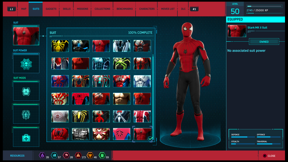Click the L1 shoulder button icon
Image resolution: width=288 pixels, height=162 pixels.
[x=11, y=9]
